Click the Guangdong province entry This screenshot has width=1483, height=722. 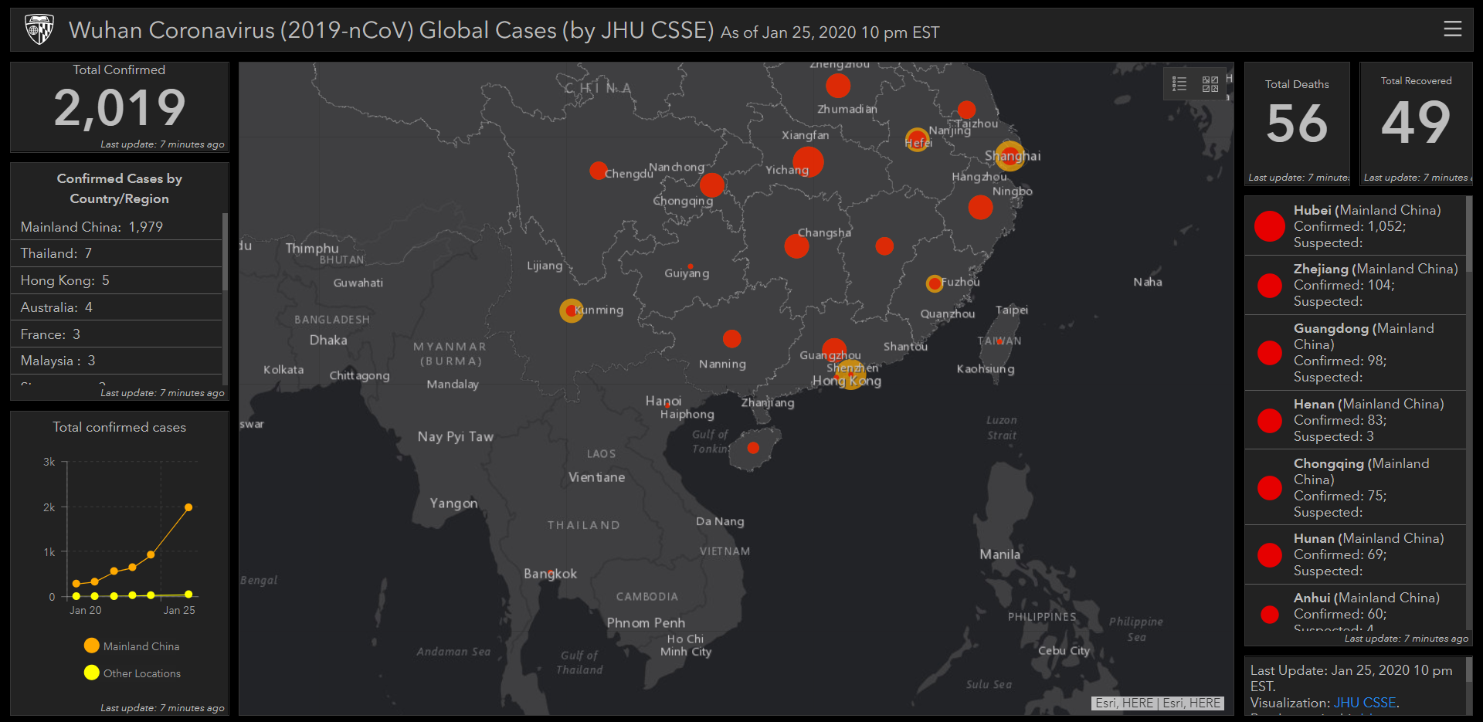pyautogui.click(x=1355, y=352)
